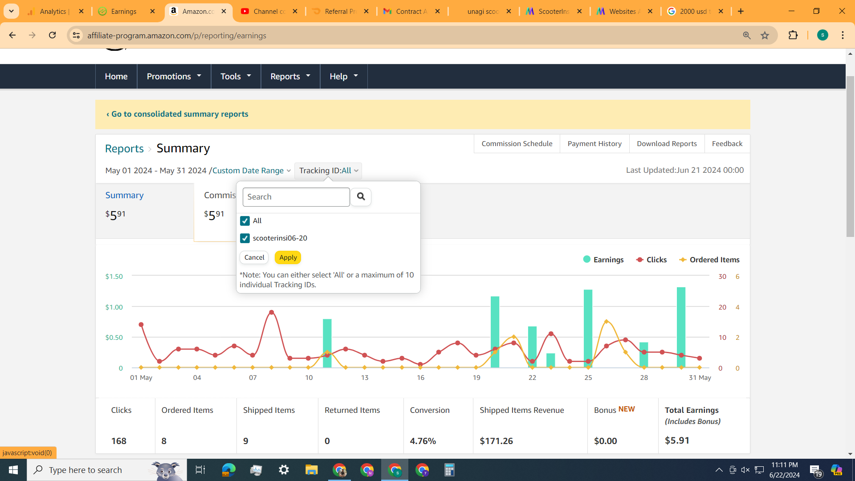The height and width of the screenshot is (481, 855).
Task: Open the Payment History tab
Action: pos(594,143)
